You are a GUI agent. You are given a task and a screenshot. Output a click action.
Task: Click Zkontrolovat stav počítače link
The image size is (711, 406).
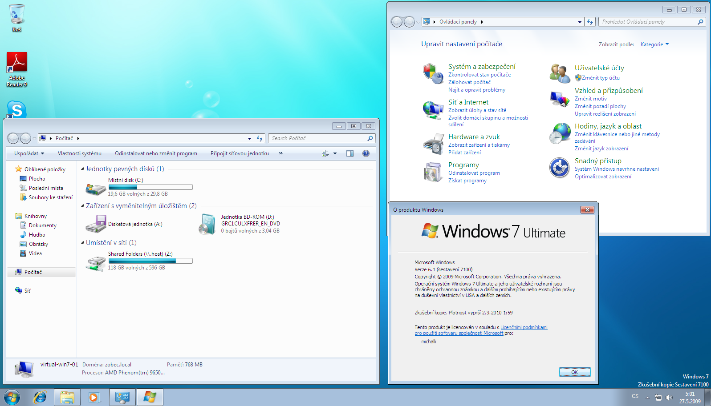pos(479,75)
